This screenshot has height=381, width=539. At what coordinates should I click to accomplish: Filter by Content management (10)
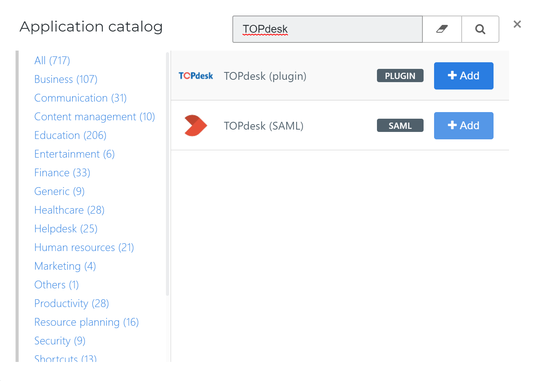[x=94, y=117]
